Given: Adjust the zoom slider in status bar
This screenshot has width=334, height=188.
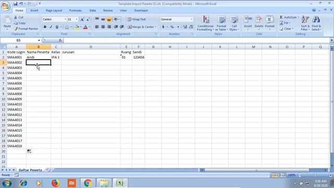Looking at the screenshot, I should click(315, 175).
